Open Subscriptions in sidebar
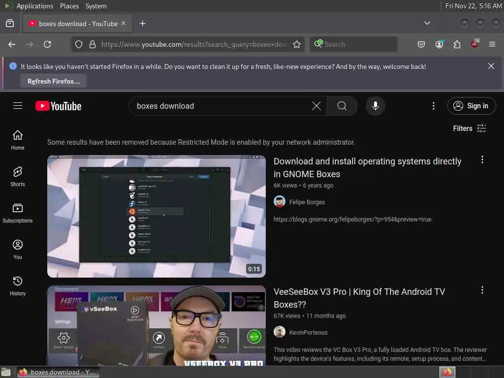 [18, 213]
